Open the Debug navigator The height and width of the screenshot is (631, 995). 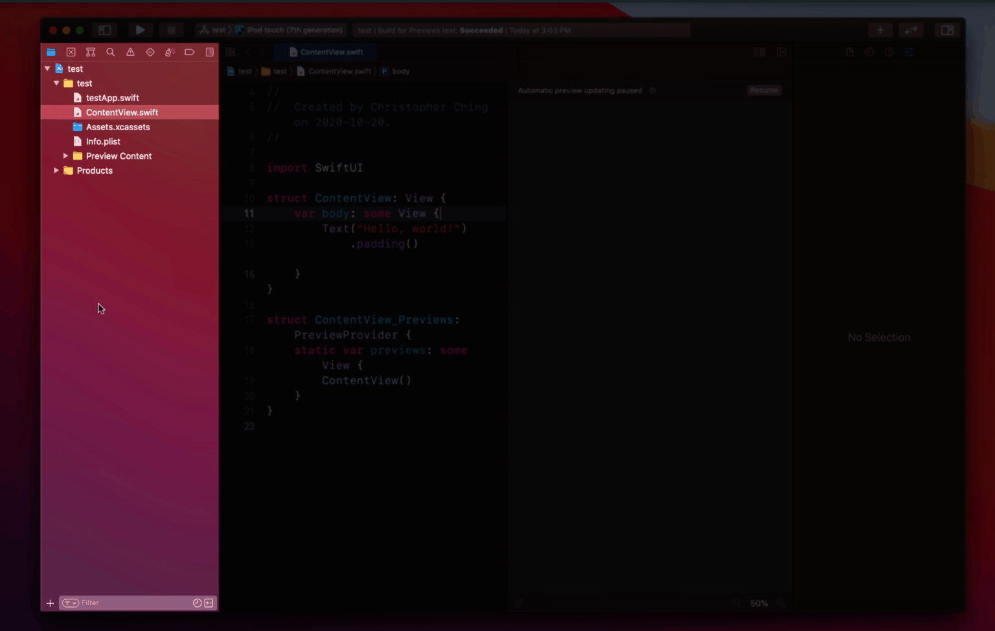tap(170, 52)
